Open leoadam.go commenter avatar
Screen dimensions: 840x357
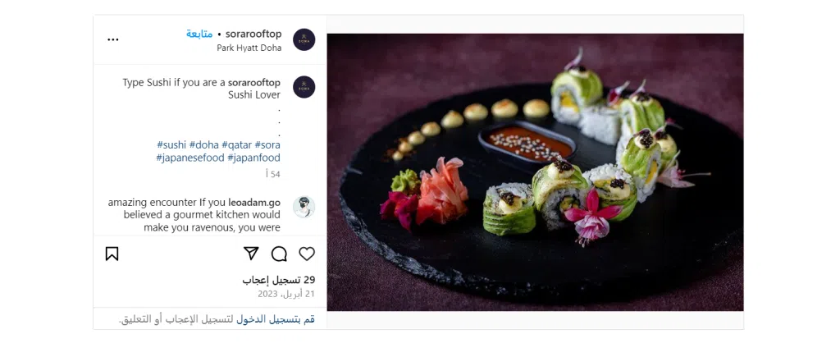(x=304, y=207)
